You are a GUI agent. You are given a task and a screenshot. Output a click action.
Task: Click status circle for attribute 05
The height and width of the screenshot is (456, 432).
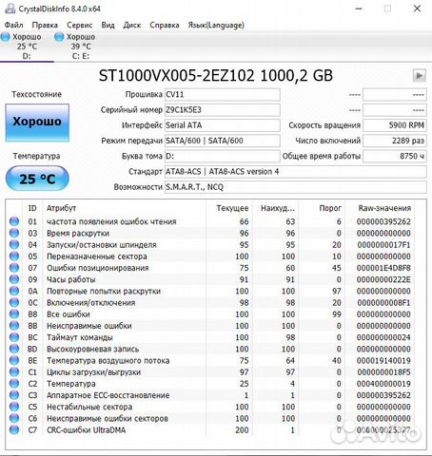pos(14,256)
